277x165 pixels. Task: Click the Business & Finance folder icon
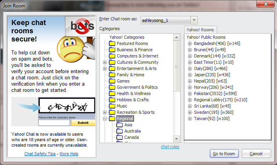(112, 50)
